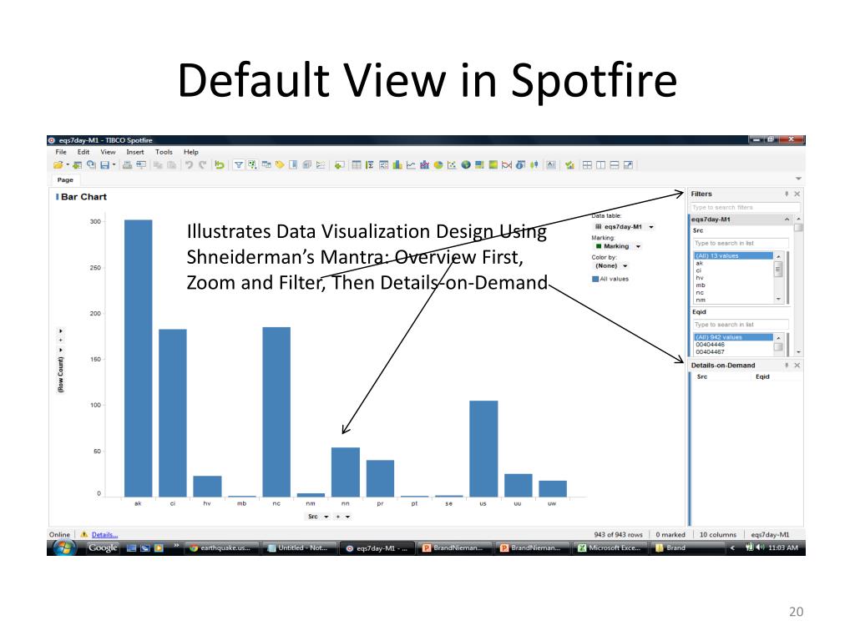This screenshot has width=855, height=641.
Task: Click the 'Type to search filters' field
Action: click(x=745, y=208)
